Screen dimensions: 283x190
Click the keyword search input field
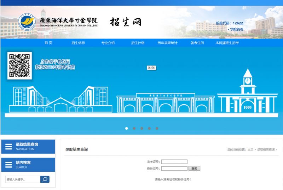click(x=23, y=179)
